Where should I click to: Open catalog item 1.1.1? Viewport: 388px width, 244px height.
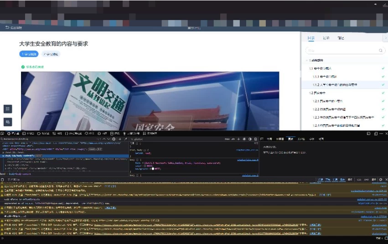[325, 77]
